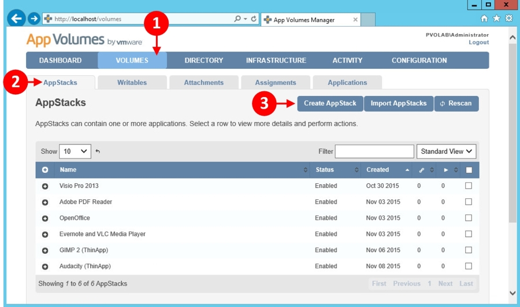Screen dimensions: 520x307
Task: Select the Audacity (ThinApp) name text
Action: pyautogui.click(x=85, y=266)
